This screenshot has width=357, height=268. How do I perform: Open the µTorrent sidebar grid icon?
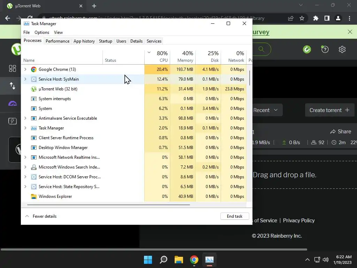click(x=13, y=68)
